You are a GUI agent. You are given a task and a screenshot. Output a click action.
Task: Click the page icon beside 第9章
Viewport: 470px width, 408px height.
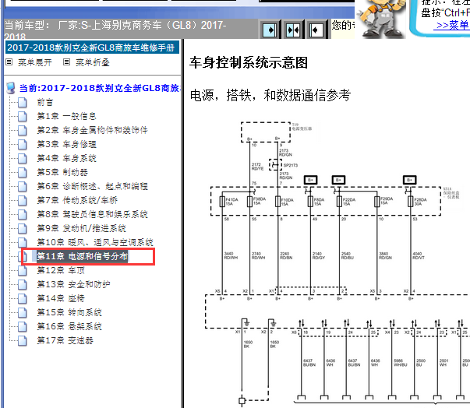(22, 229)
